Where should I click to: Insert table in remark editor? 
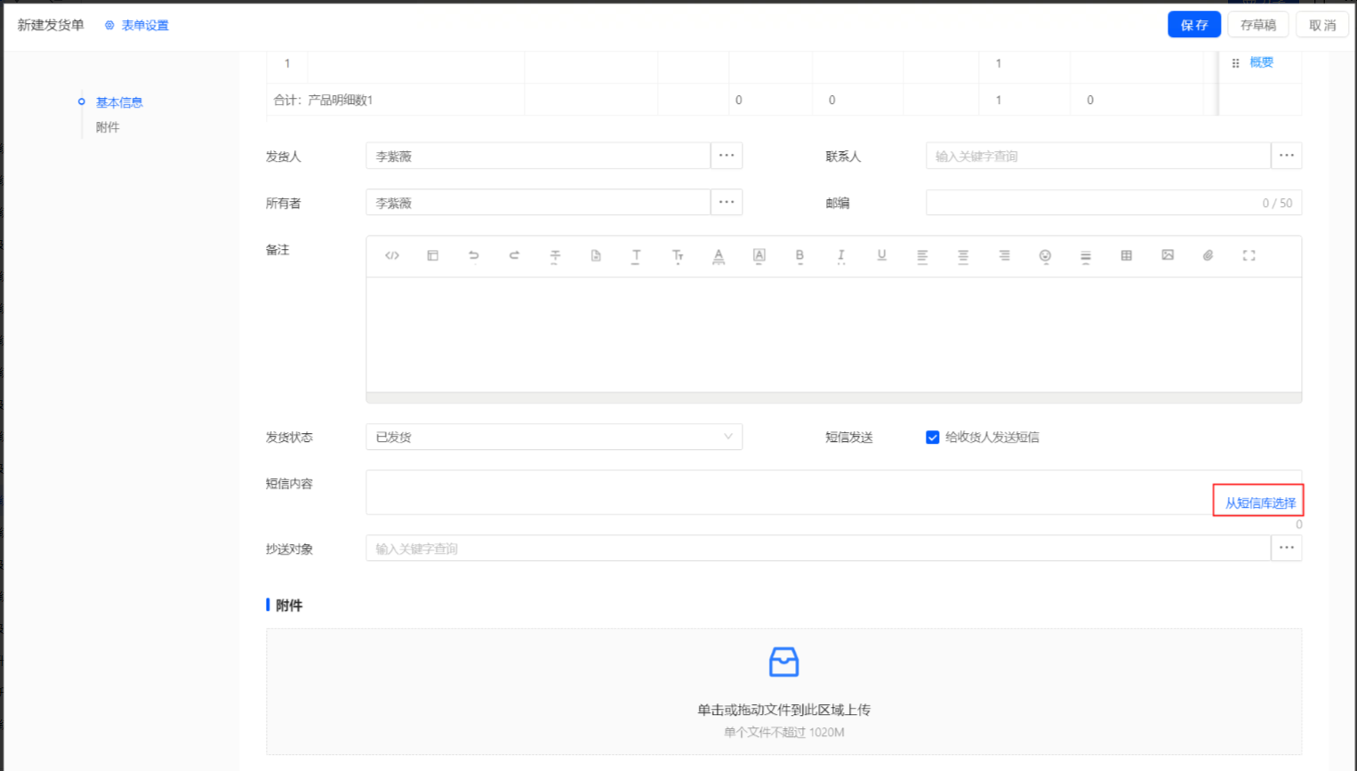tap(1127, 255)
